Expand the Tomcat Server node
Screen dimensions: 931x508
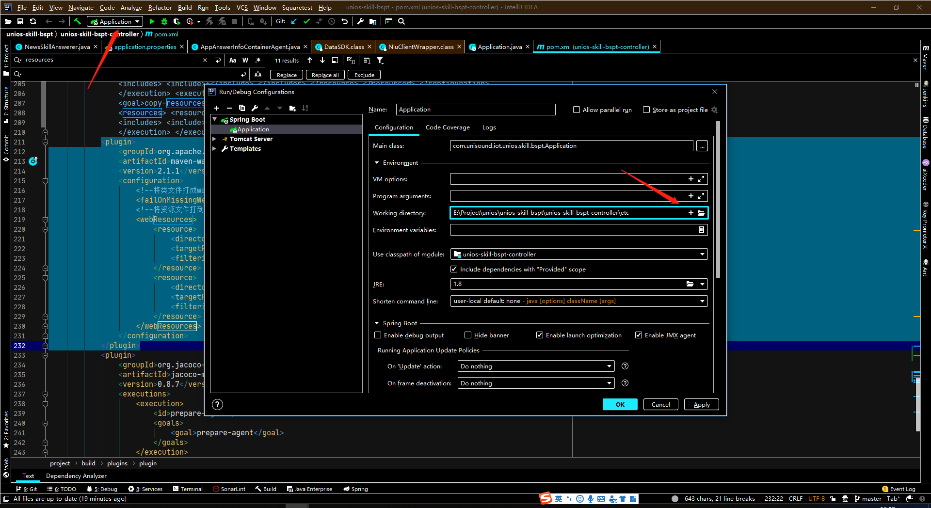point(215,139)
